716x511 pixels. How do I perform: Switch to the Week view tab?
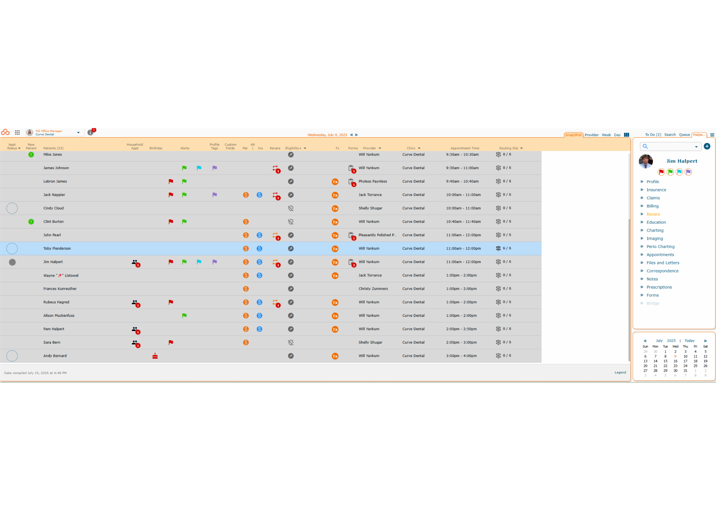pyautogui.click(x=606, y=135)
